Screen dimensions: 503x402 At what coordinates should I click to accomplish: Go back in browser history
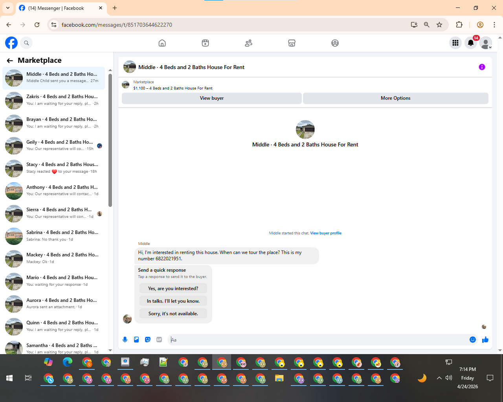pos(9,25)
